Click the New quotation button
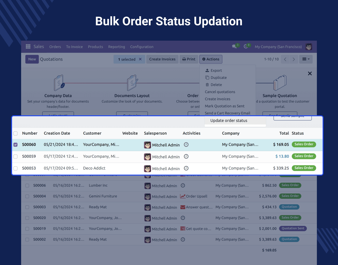 [32, 59]
